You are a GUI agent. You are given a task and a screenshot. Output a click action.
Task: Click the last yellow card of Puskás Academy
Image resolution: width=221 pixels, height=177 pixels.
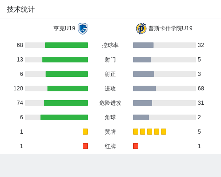pos(163,131)
